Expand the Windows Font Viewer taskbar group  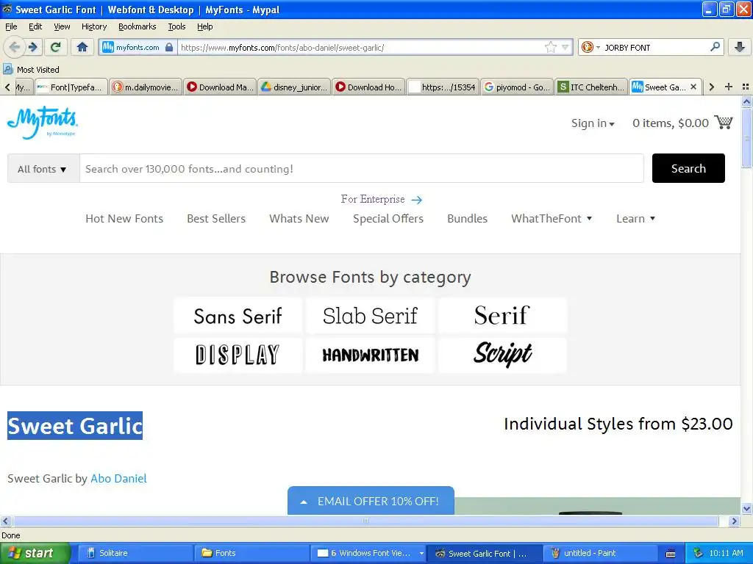[421, 553]
